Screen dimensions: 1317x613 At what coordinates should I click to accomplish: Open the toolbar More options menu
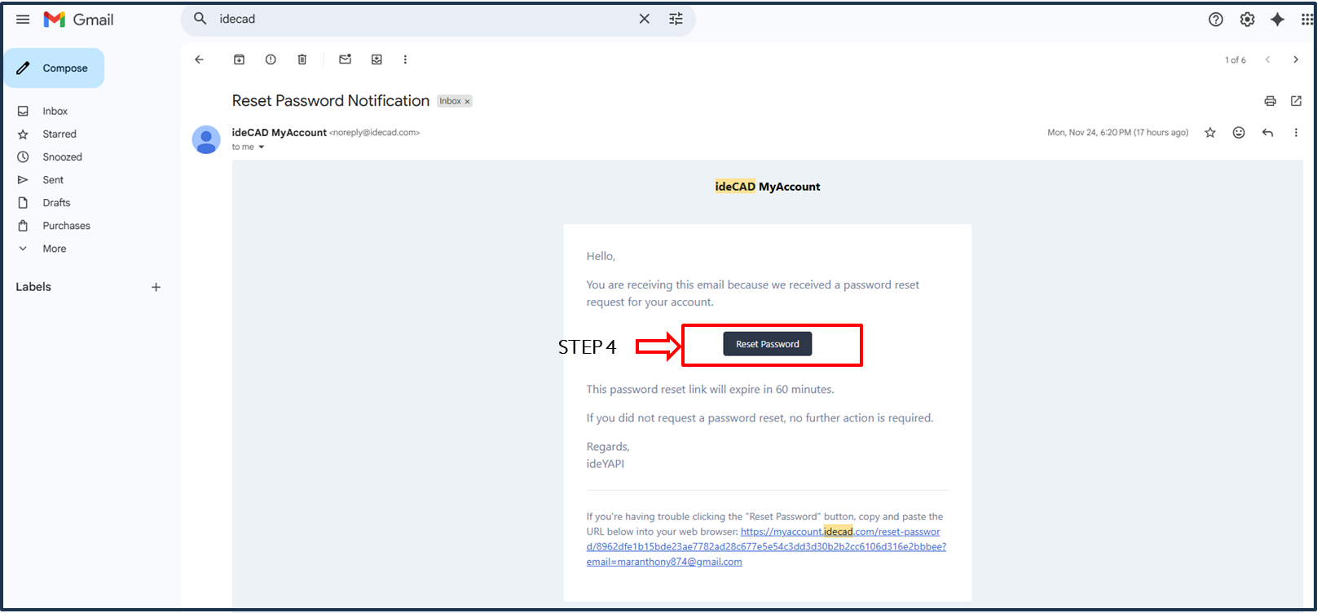pos(405,60)
